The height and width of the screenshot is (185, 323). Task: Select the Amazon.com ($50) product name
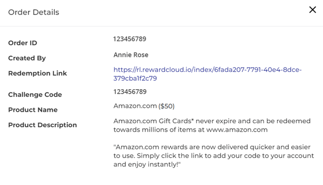click(144, 106)
